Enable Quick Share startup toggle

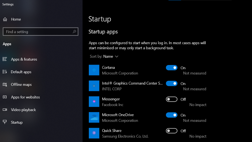[x=172, y=131]
